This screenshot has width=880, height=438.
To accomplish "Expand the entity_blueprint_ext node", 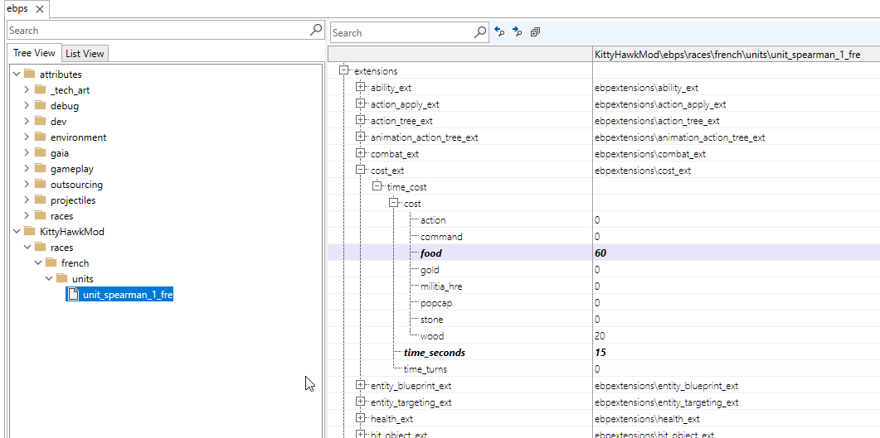I will point(360,385).
